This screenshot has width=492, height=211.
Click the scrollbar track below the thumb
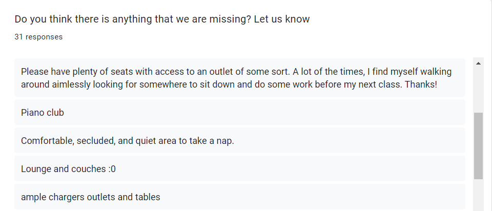coord(478,195)
